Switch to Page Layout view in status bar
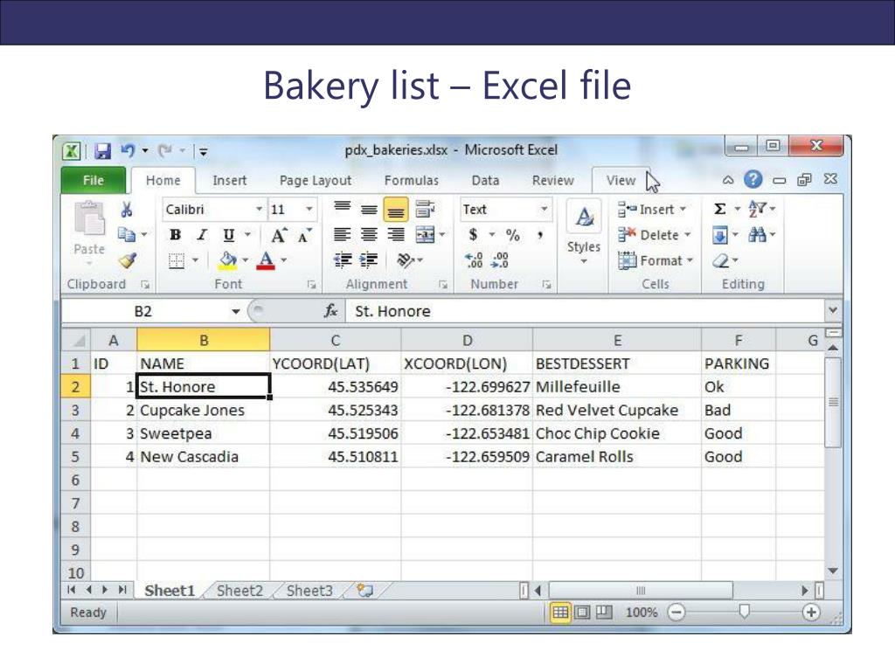 (582, 612)
